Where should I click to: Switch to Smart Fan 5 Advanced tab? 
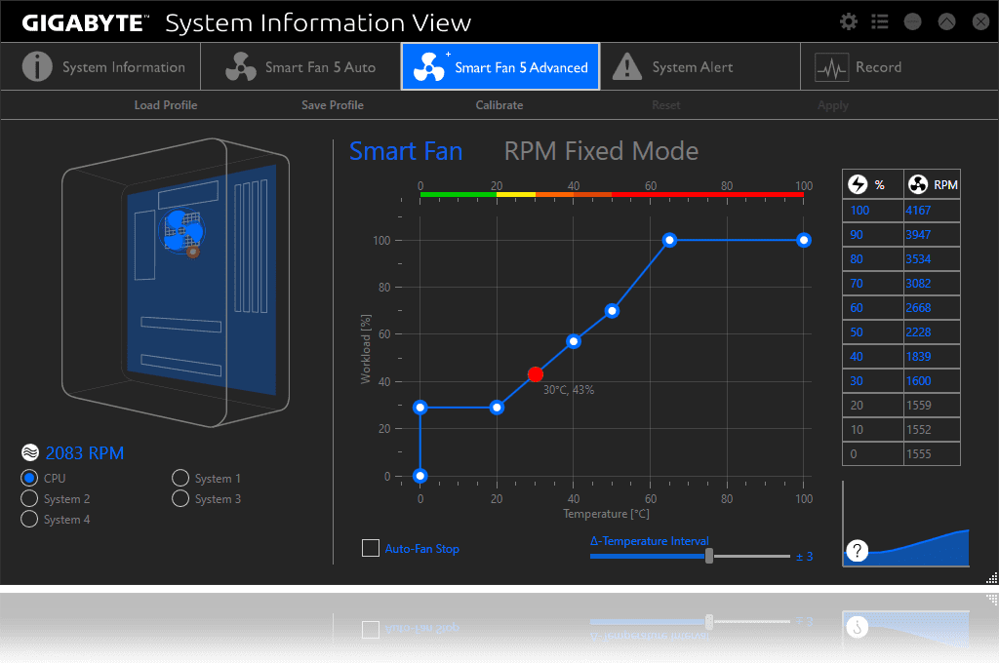tap(500, 67)
